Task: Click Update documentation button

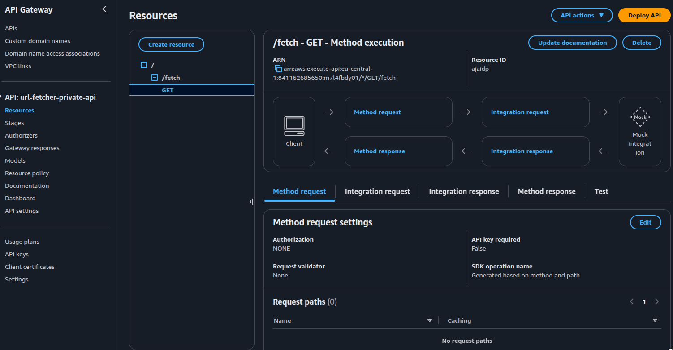Action: point(572,43)
